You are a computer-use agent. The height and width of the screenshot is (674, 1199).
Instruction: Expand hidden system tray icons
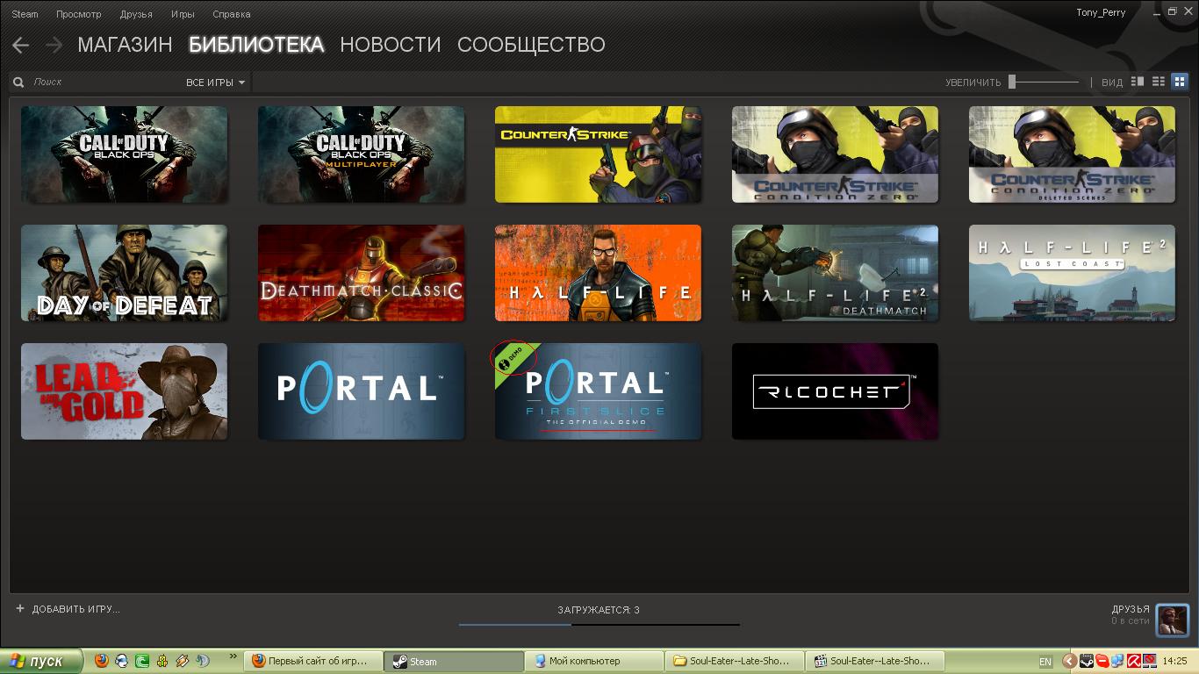[1069, 661]
